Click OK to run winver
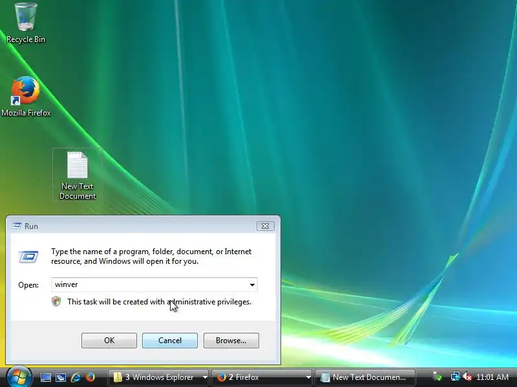The width and height of the screenshot is (517, 387). 109,341
